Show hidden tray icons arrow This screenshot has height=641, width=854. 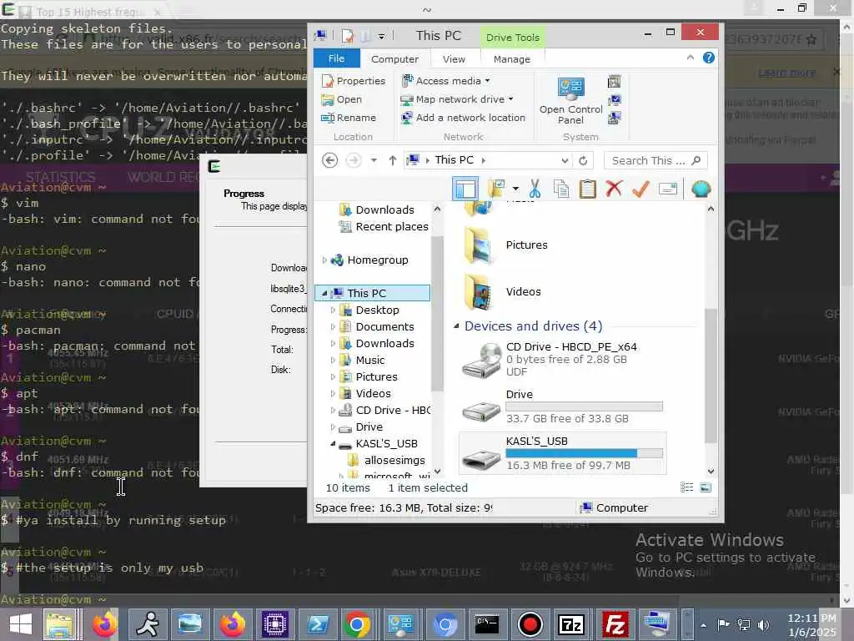pos(703,625)
